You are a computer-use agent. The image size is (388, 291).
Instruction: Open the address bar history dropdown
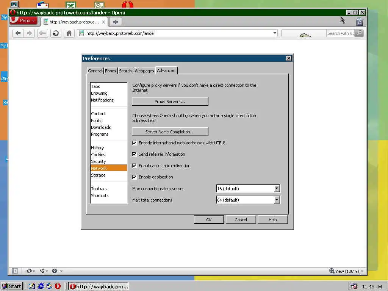[x=275, y=33]
